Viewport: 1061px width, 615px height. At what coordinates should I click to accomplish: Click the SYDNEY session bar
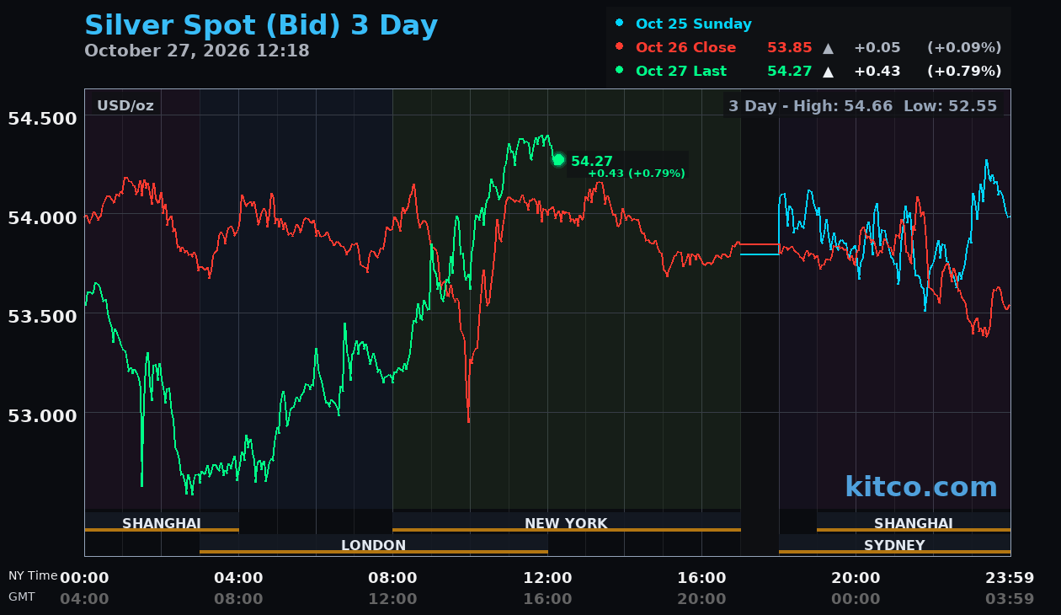coord(894,544)
